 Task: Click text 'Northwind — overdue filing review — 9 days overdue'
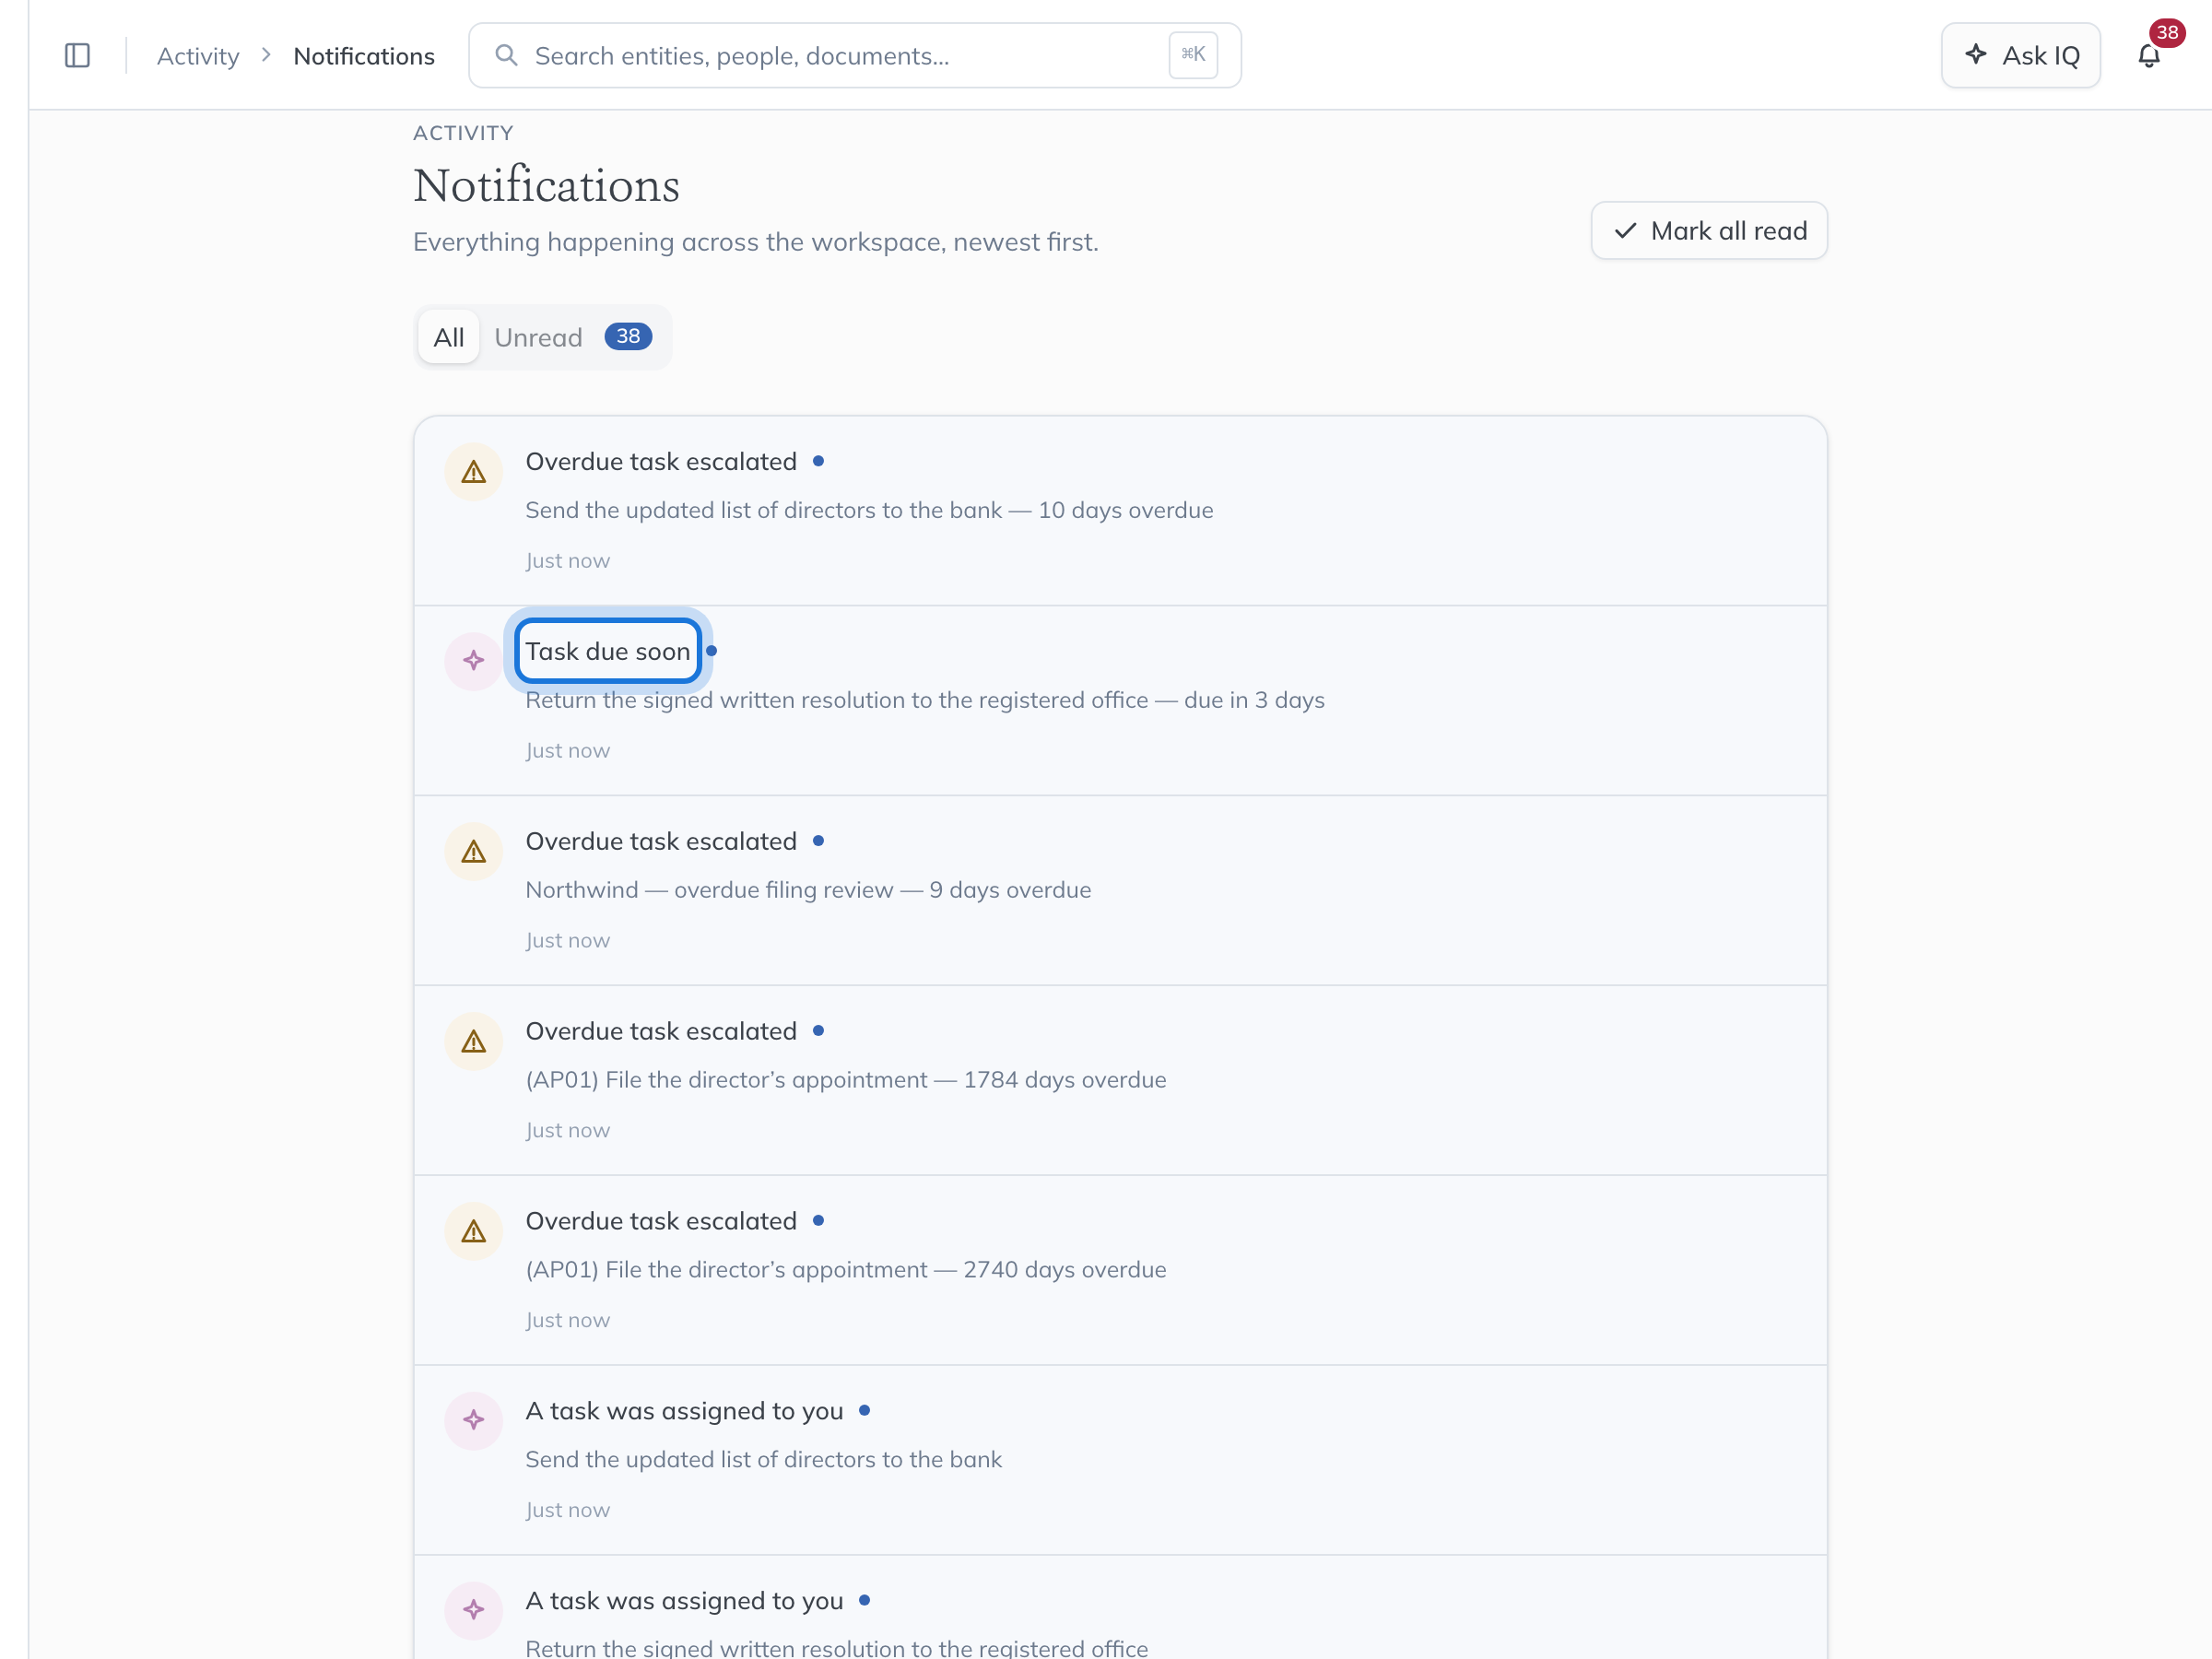(x=808, y=891)
